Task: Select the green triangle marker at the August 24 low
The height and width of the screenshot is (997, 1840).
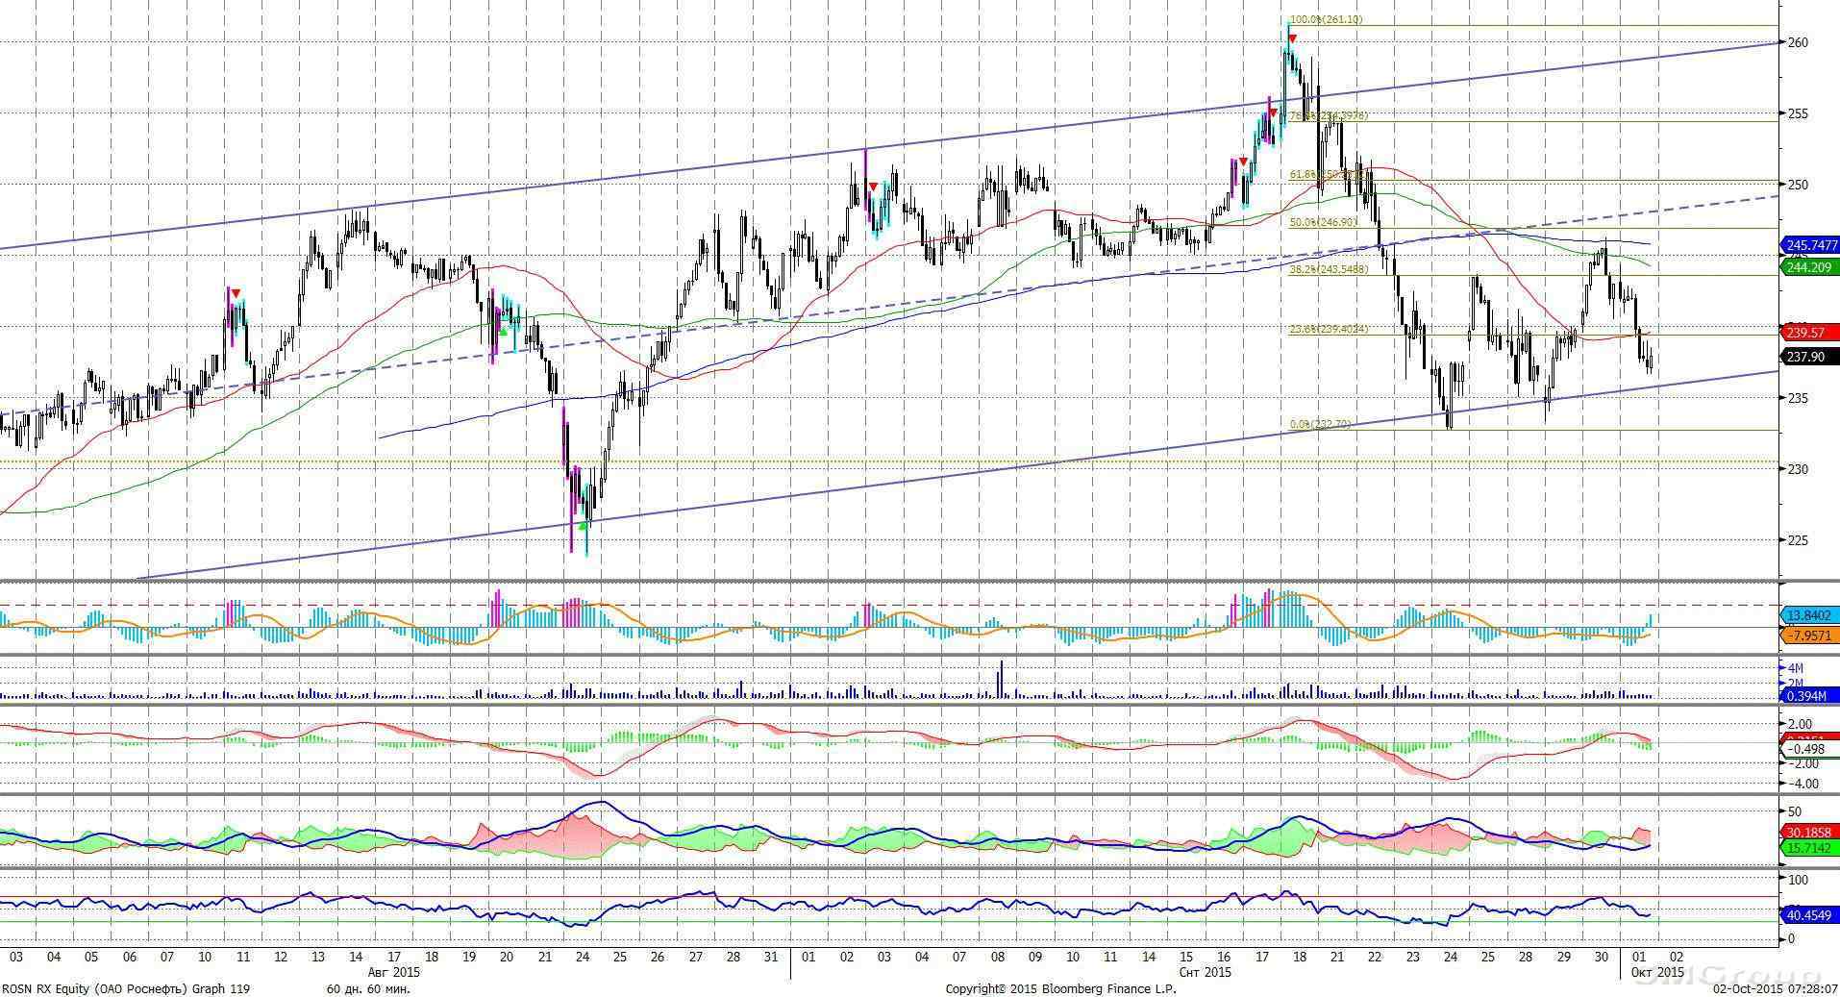Action: (x=583, y=526)
